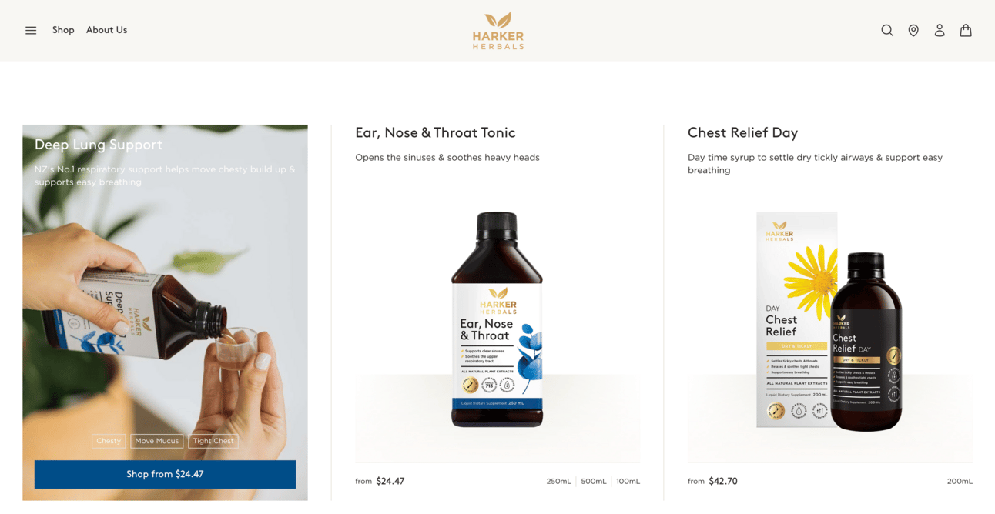Choose the 500mL size option
The height and width of the screenshot is (514, 995).
[594, 482]
